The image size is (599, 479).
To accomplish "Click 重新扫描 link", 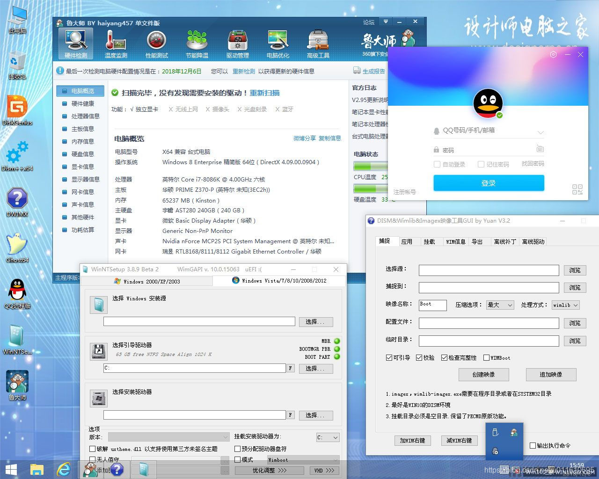I will pyautogui.click(x=264, y=93).
